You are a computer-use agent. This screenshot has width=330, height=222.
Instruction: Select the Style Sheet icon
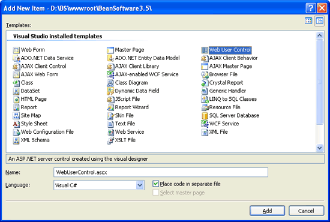(x=16, y=124)
